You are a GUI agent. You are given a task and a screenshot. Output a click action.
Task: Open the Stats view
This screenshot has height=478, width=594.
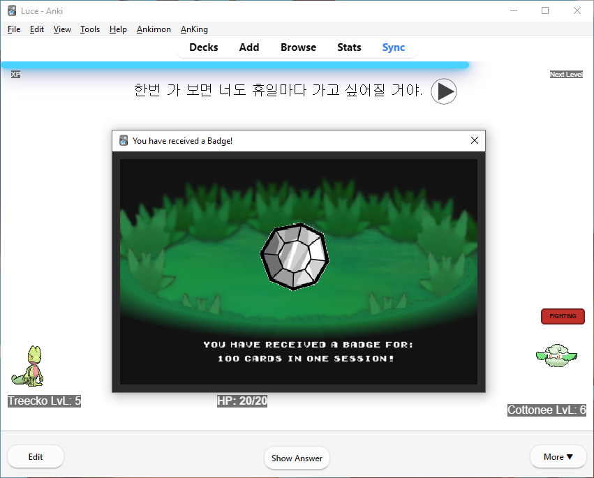point(349,47)
